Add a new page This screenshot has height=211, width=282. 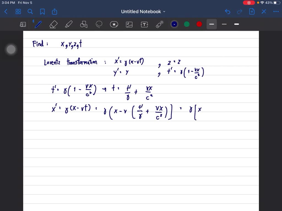tap(252, 12)
